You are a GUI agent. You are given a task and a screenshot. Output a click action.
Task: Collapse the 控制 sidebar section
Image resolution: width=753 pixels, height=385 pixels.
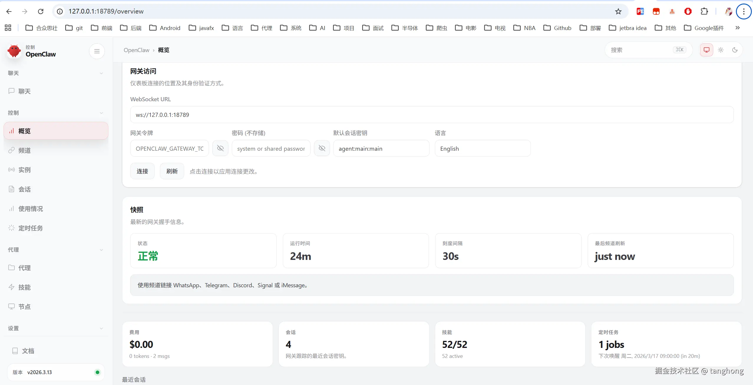click(x=101, y=113)
